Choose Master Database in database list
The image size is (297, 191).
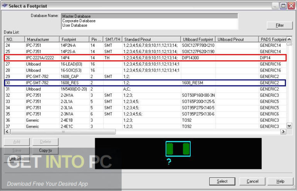point(150,16)
